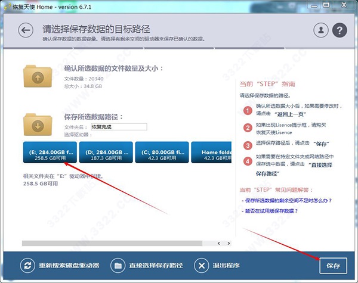Viewport: 358px width, 283px height.
Task: Click the page title 请选择保存数据的目标路径
Action: 96,29
